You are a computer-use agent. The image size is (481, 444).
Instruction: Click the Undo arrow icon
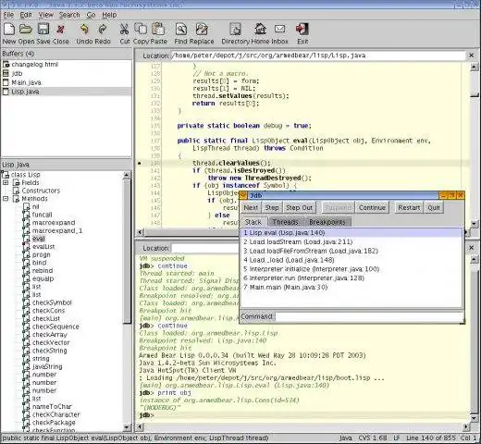click(x=84, y=29)
